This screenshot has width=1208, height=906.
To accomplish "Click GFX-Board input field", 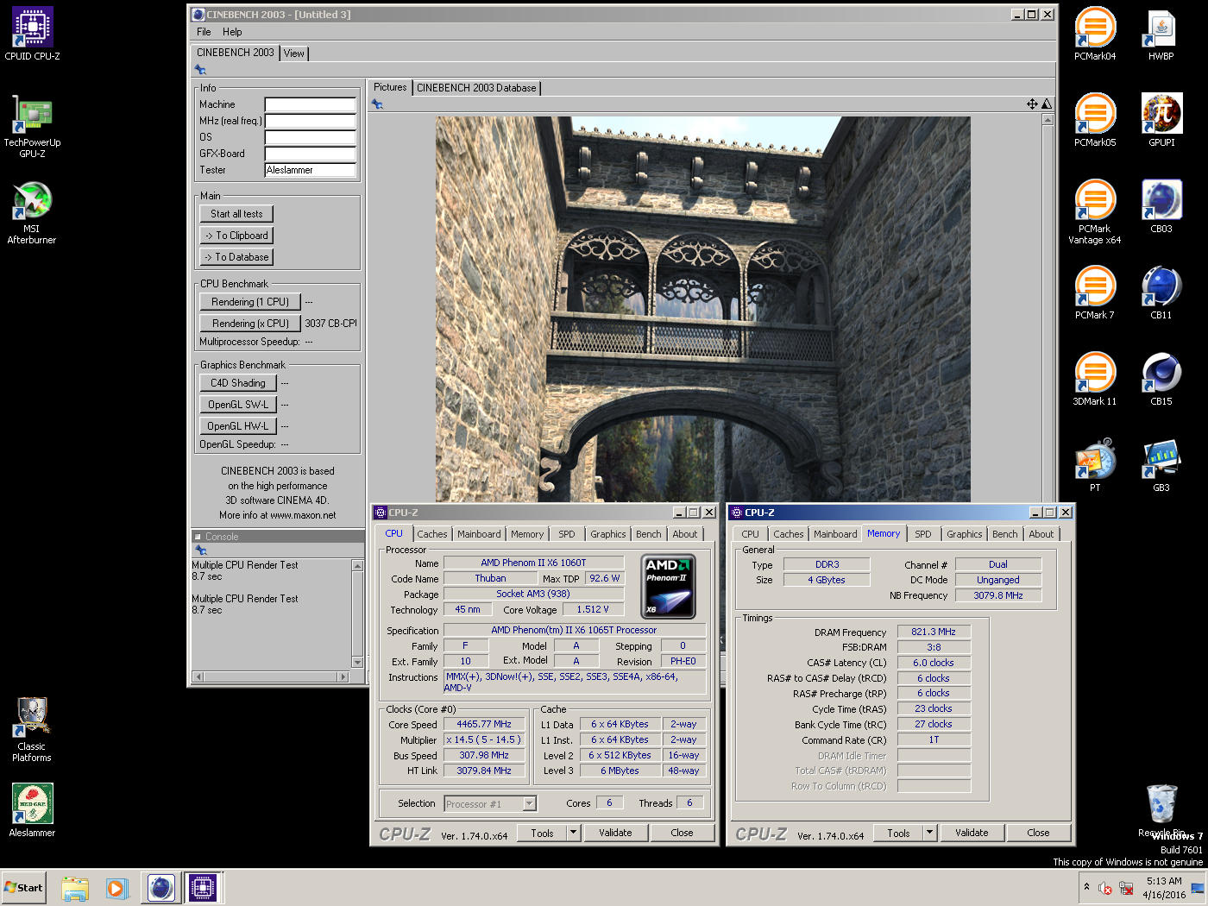I will pyautogui.click(x=311, y=154).
